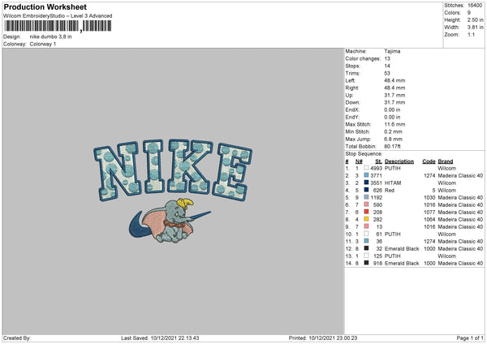Click the Colors value 9
Screen dimensions: 487x344
pyautogui.click(x=469, y=13)
